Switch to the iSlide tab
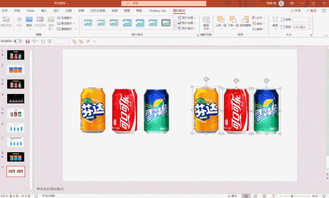 pyautogui.click(x=30, y=10)
